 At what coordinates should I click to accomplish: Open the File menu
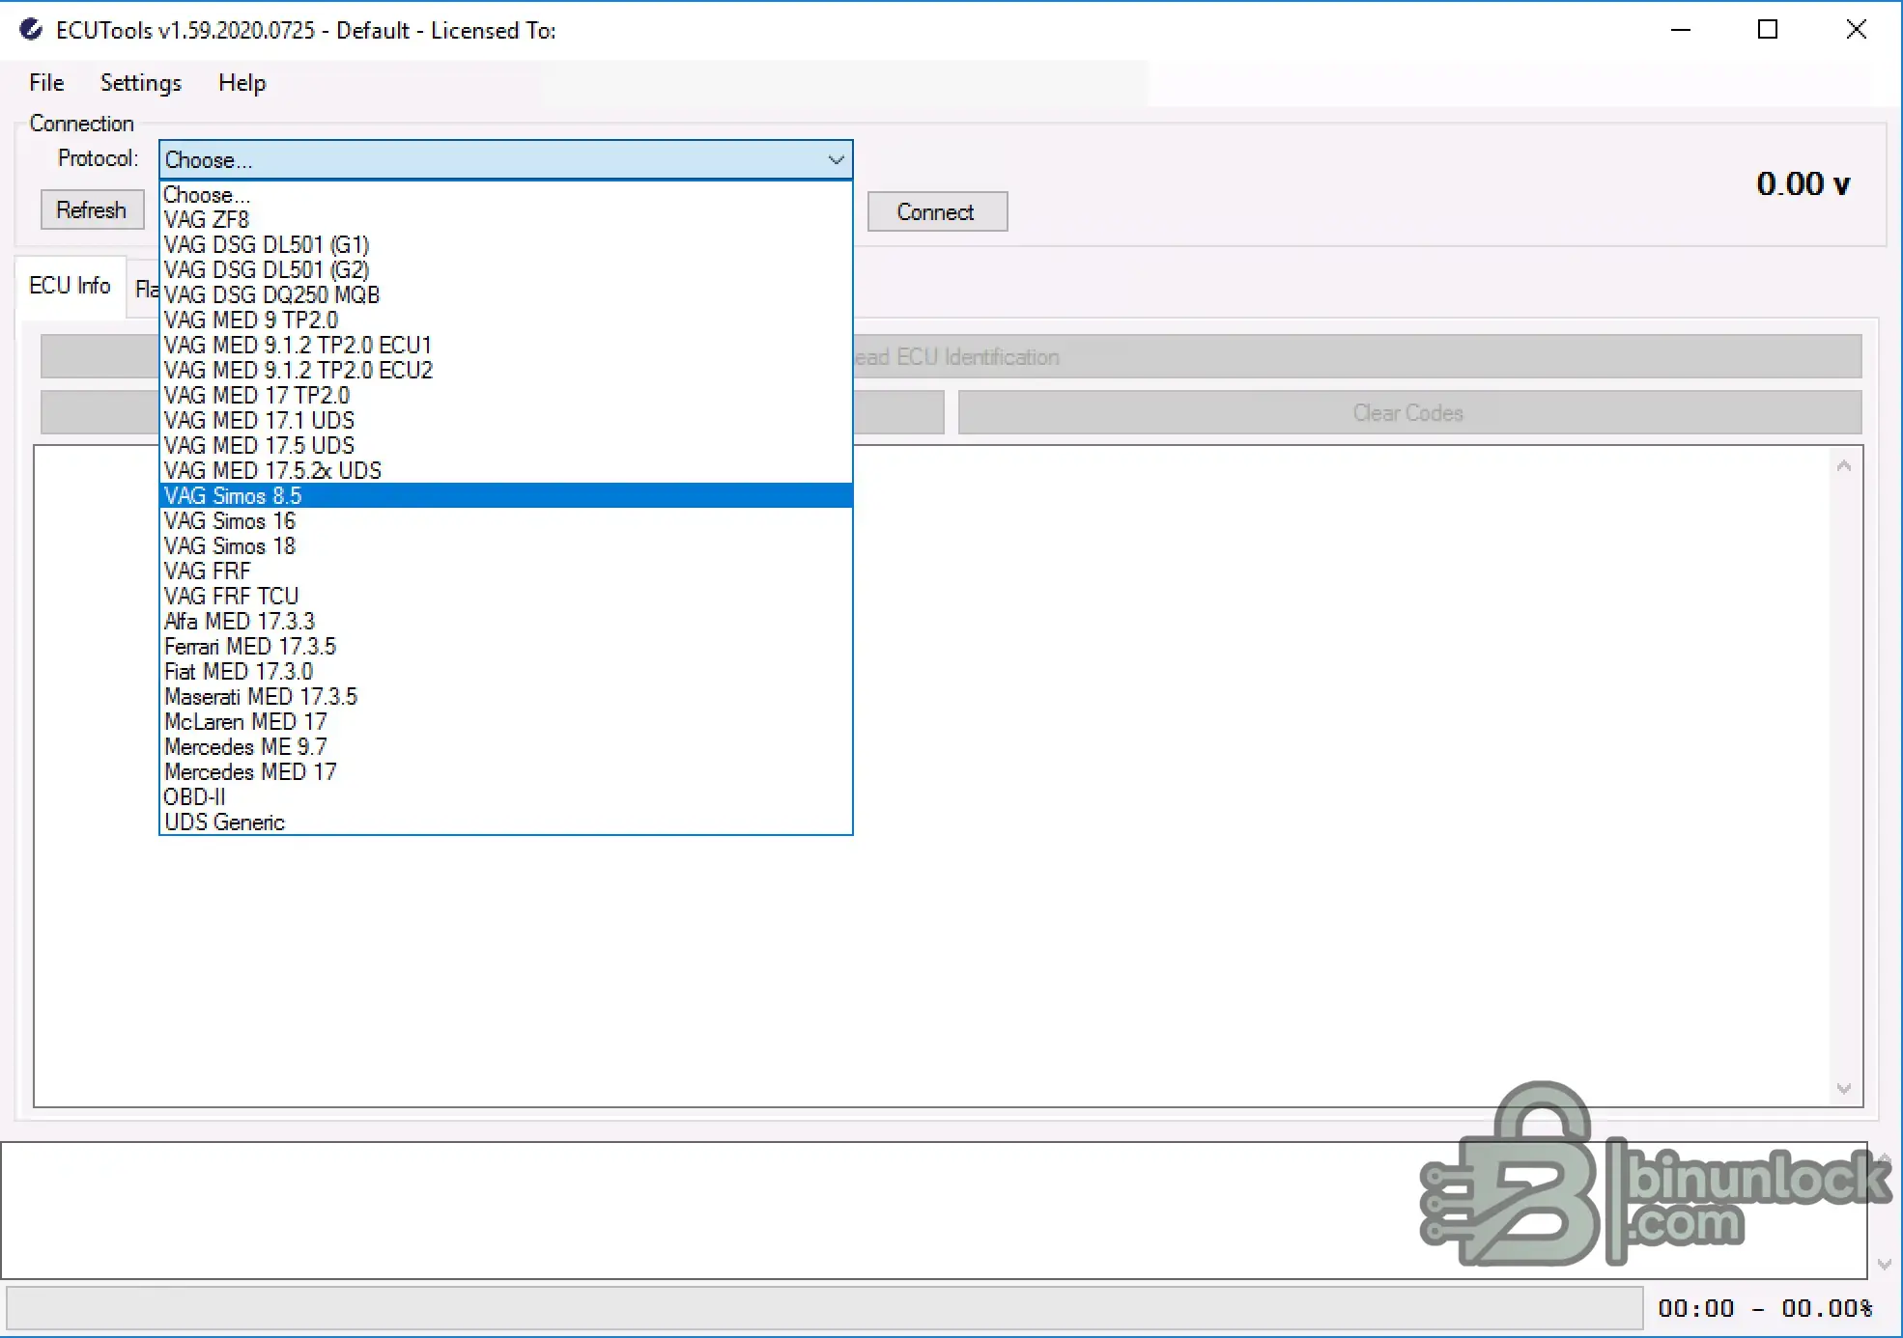pos(46,83)
